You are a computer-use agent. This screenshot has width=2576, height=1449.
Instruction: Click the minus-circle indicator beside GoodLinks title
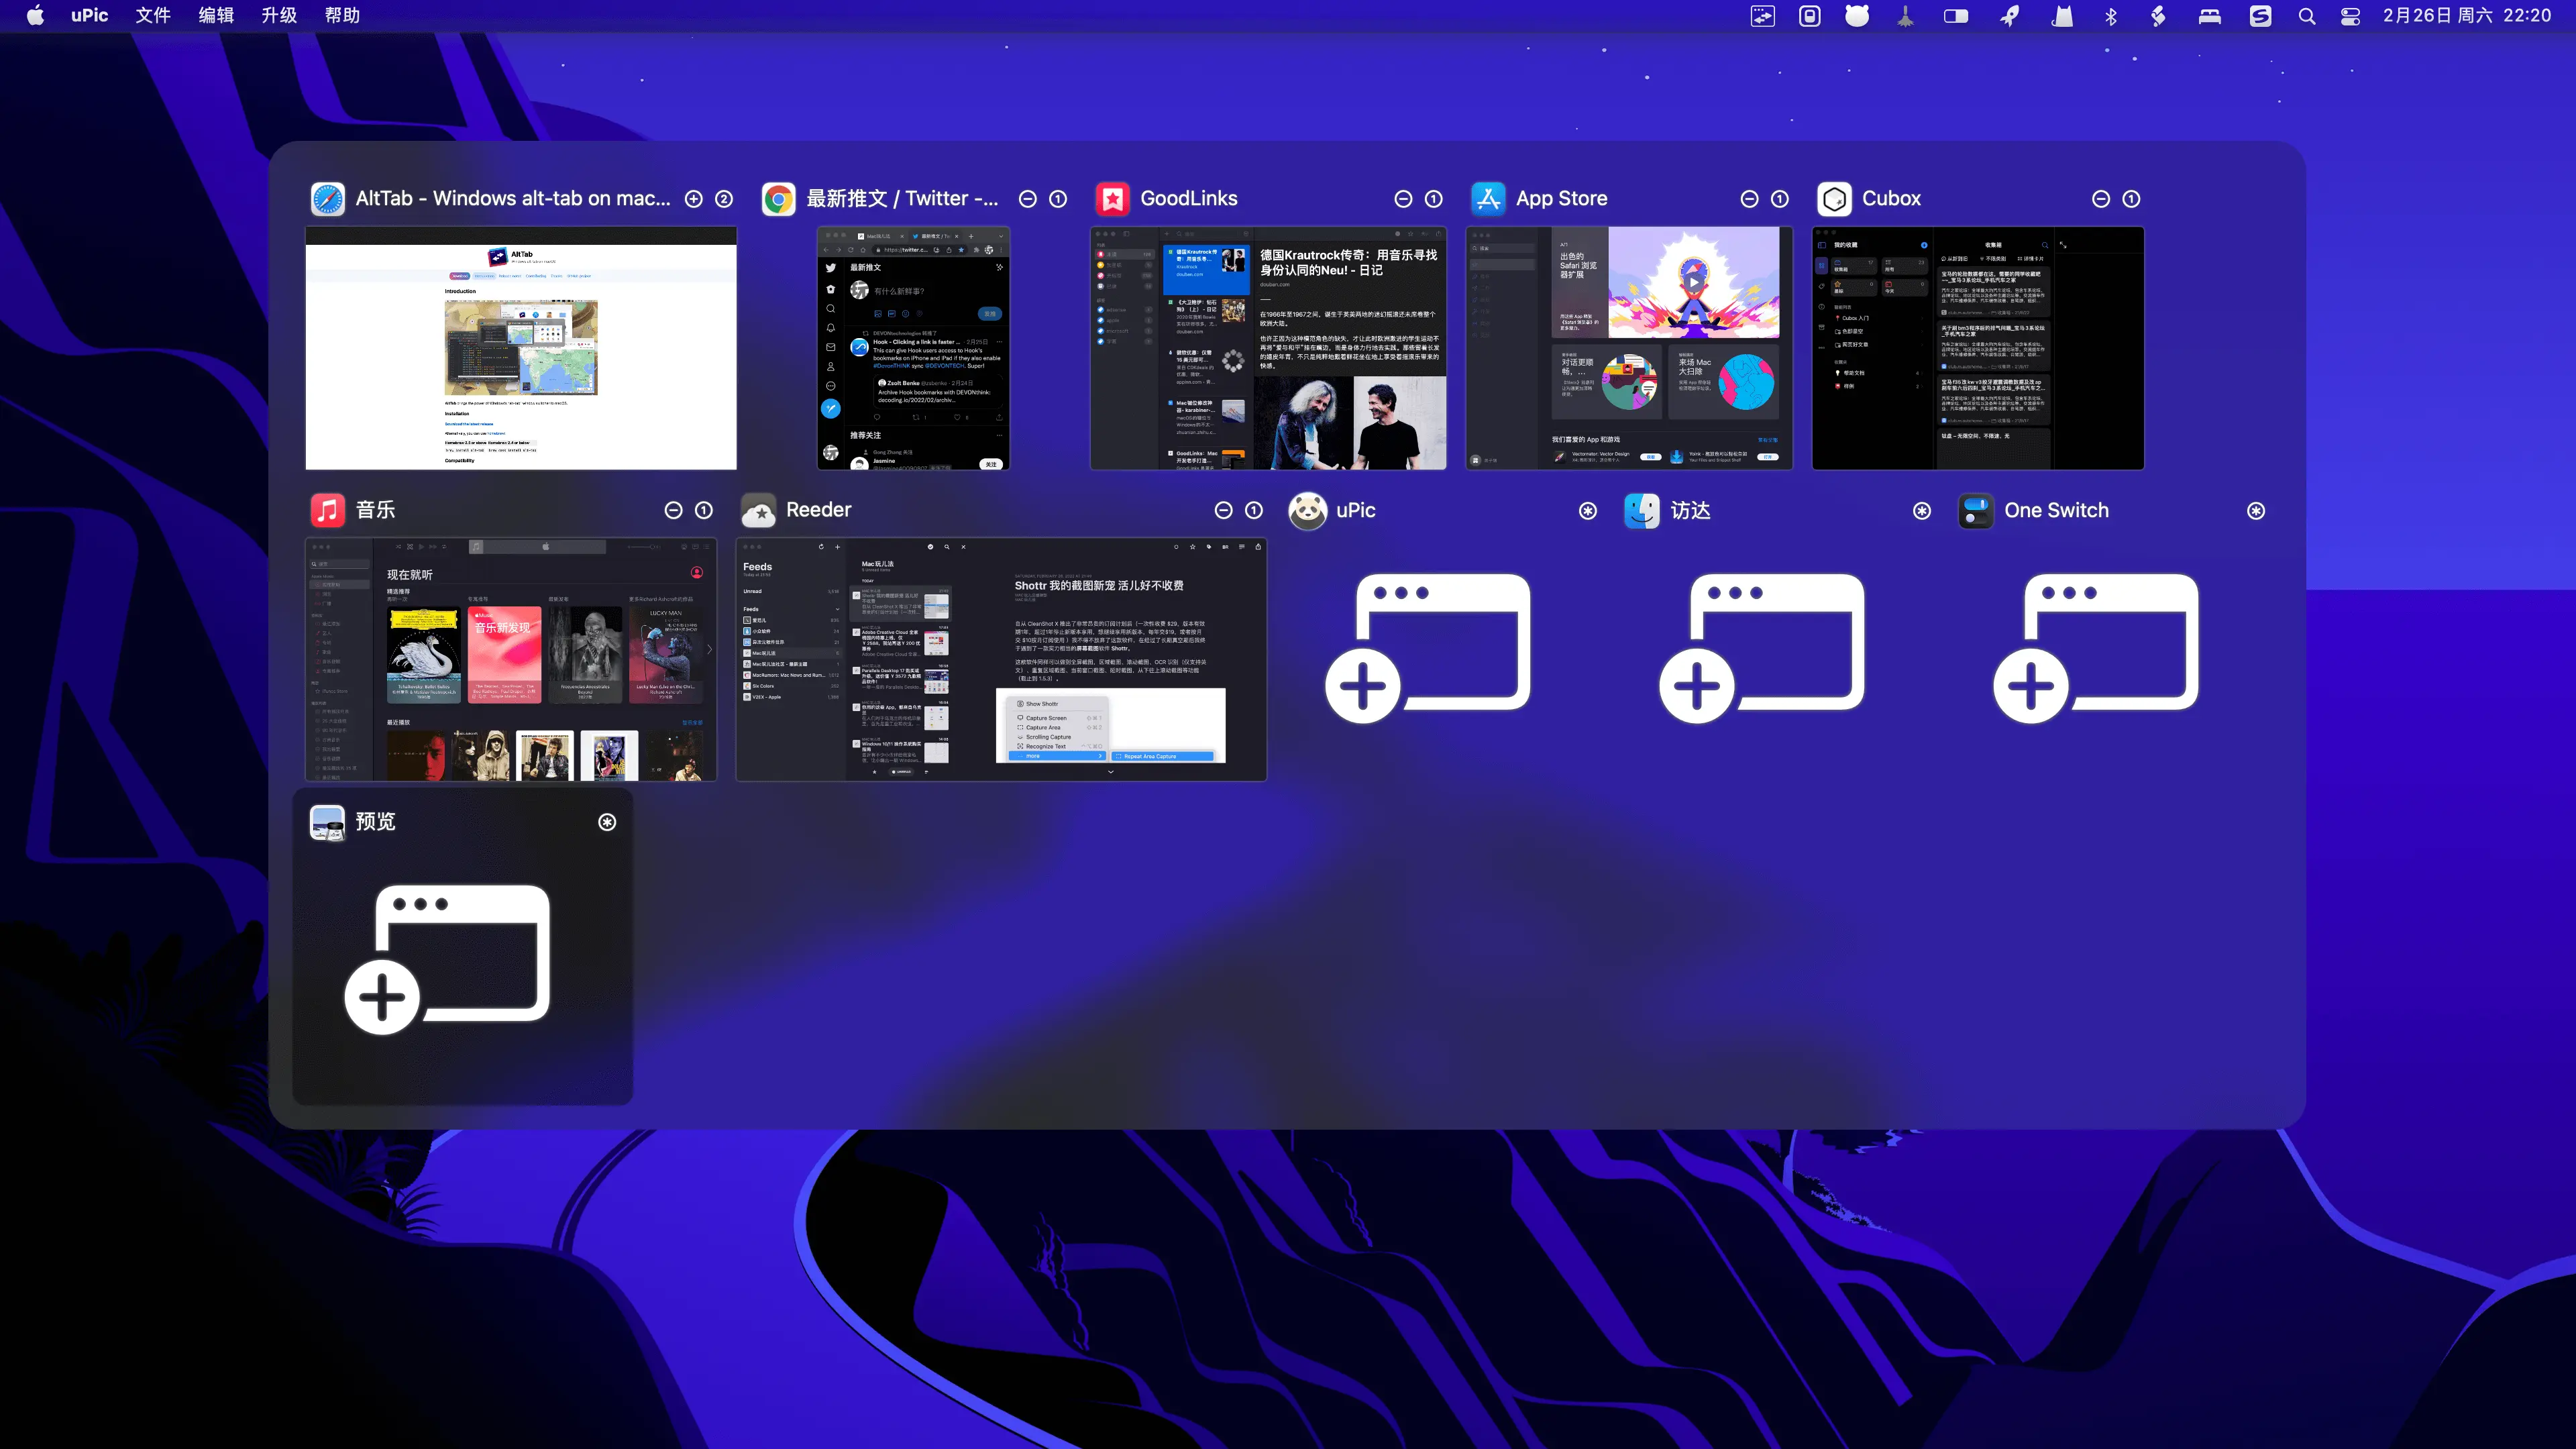(x=1403, y=199)
